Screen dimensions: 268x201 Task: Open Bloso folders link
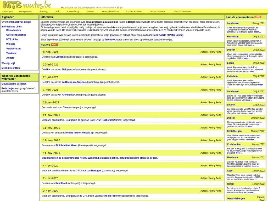14,30
